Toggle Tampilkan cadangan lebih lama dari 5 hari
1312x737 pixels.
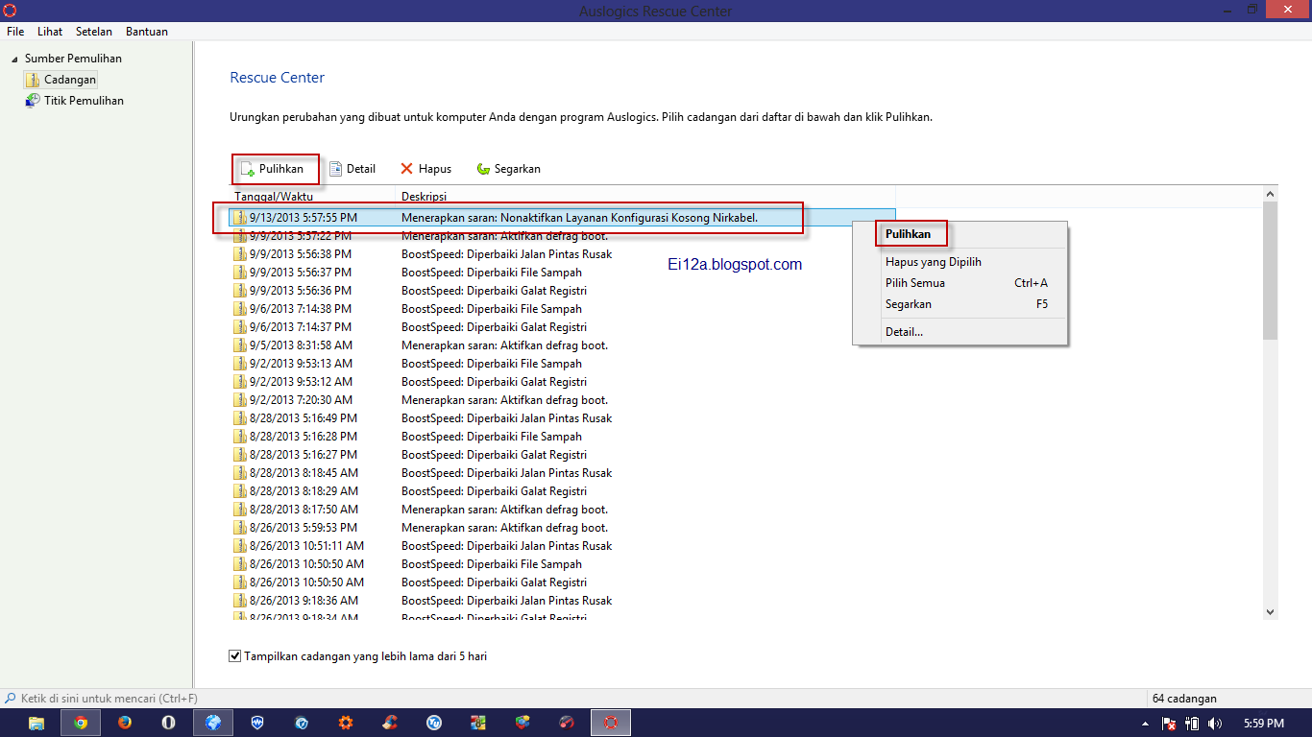[235, 656]
